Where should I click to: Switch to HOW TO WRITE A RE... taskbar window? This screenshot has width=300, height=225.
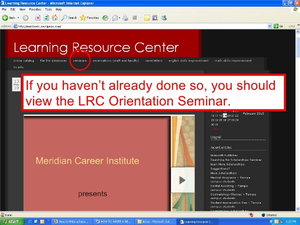point(115,222)
